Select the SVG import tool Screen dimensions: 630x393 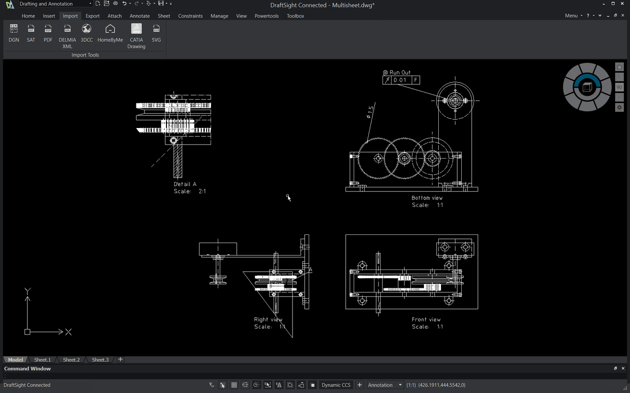click(156, 34)
